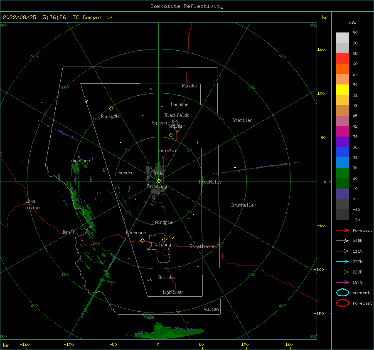Click the yellow diamond marker near RockyMH
374x350 pixels.
111,109
